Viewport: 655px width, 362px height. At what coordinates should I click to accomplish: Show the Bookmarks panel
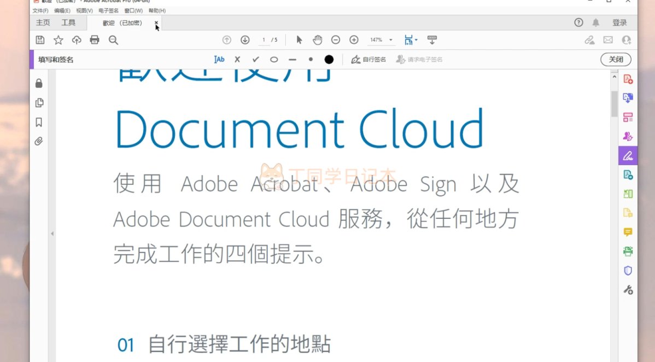[39, 122]
